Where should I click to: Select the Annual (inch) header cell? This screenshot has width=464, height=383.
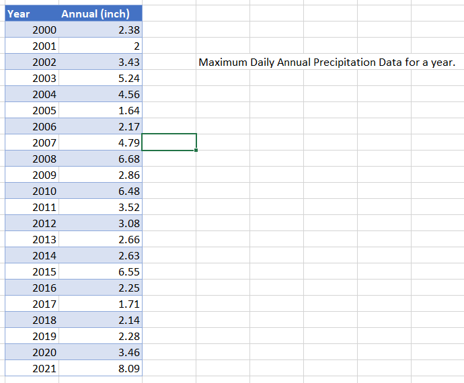(100, 13)
